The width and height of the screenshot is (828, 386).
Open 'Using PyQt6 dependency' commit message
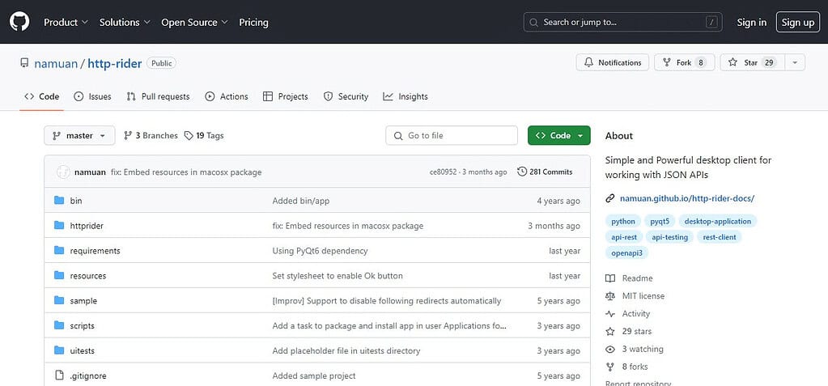tap(320, 251)
